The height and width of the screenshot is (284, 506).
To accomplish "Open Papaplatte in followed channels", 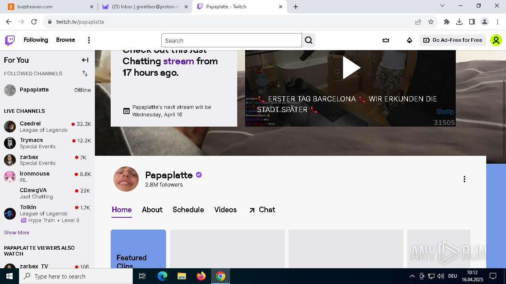I will (x=47, y=90).
